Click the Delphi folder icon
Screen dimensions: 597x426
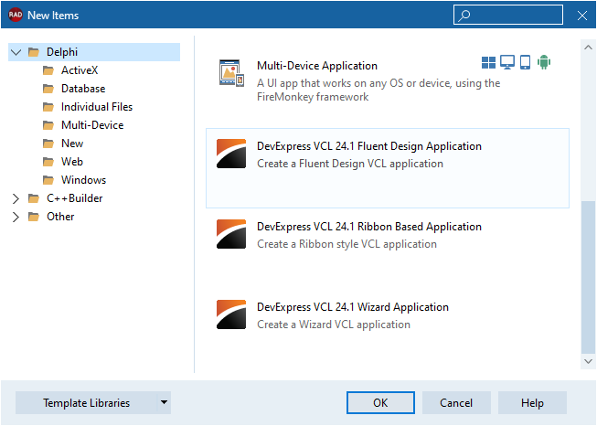(34, 52)
